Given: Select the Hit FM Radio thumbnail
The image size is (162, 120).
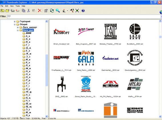Looking at the screenshot, I should click(111, 84).
